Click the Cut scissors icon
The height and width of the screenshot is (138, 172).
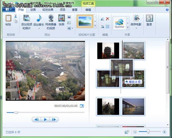[x=15, y=16]
